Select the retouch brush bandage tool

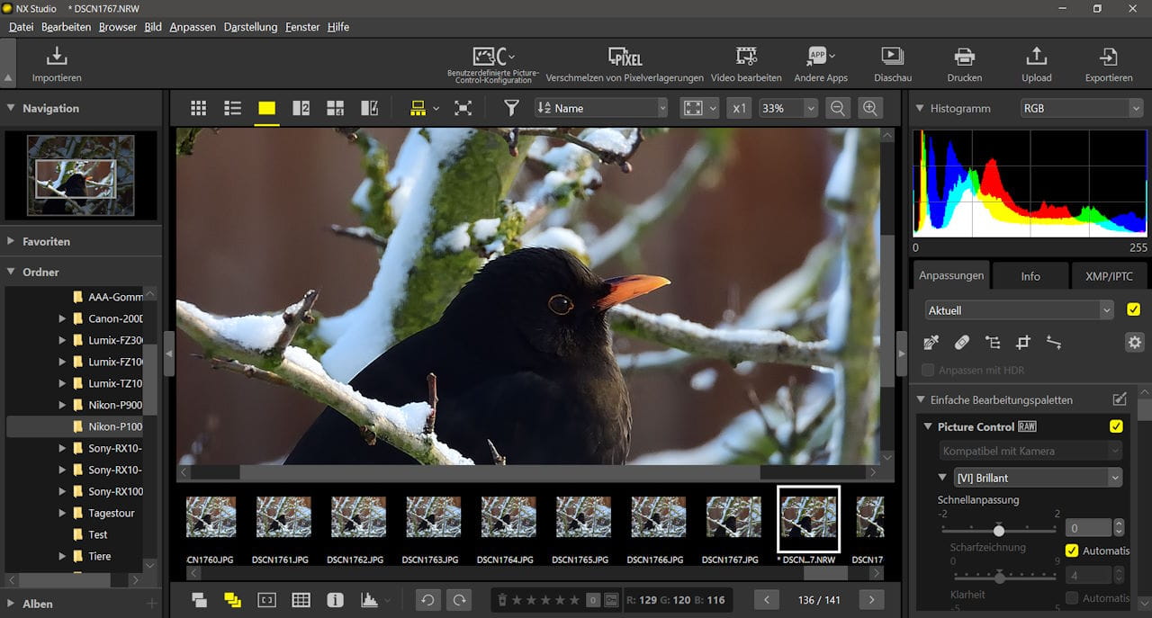(x=962, y=342)
